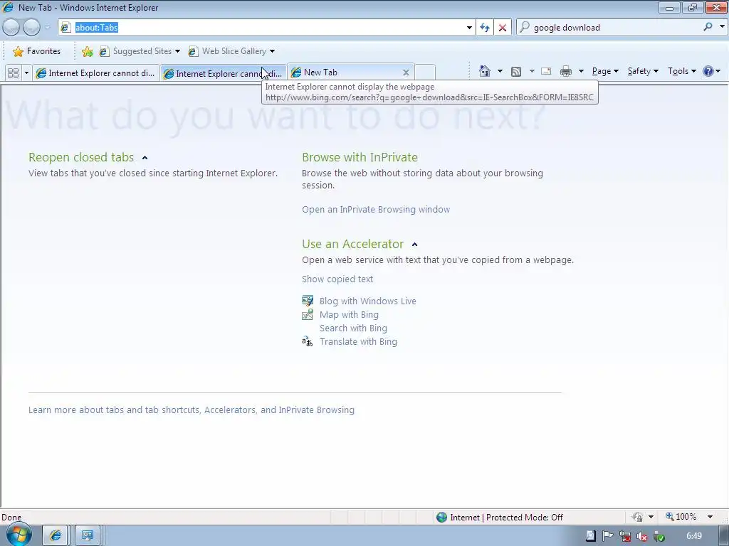Click the second taskbar application button
This screenshot has height=546, width=729.
pyautogui.click(x=87, y=536)
